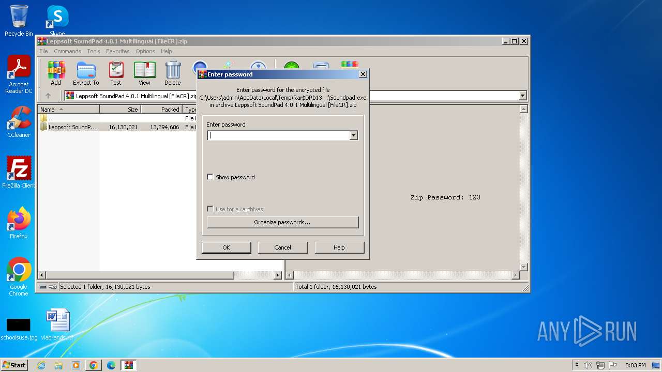Click the Add toolbar icon in WinRAR
The width and height of the screenshot is (662, 372).
click(56, 73)
